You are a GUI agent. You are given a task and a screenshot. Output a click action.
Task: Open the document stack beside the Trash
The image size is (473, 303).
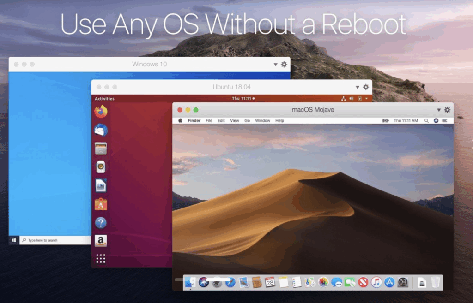click(422, 283)
